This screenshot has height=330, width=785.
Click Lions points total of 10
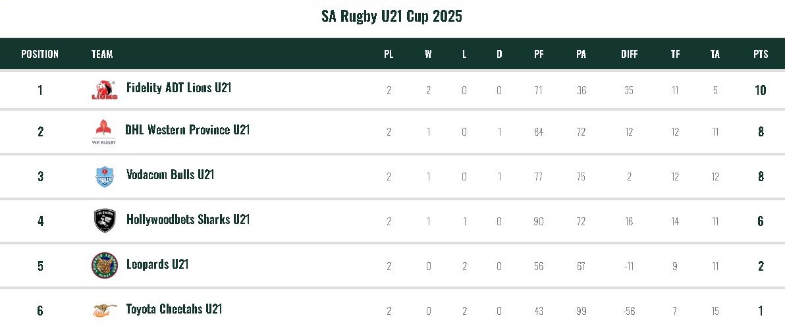click(761, 90)
